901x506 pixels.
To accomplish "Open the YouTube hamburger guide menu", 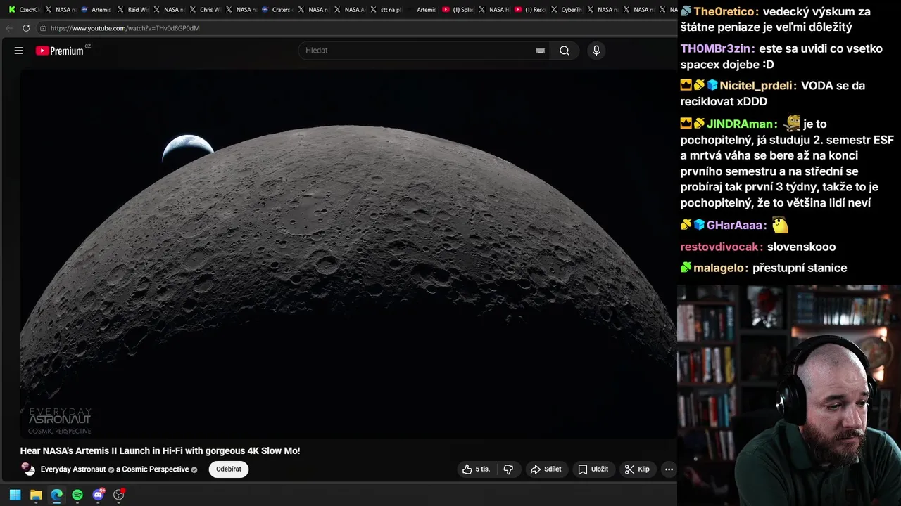I will pyautogui.click(x=19, y=51).
